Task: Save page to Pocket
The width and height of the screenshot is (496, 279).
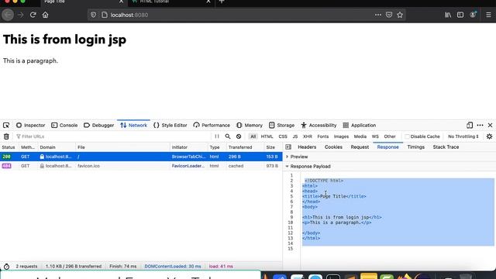Action: (x=389, y=15)
